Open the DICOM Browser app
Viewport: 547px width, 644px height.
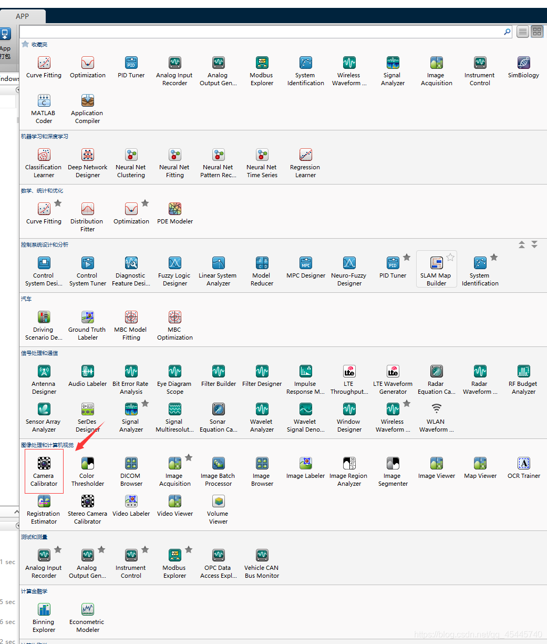(x=131, y=471)
